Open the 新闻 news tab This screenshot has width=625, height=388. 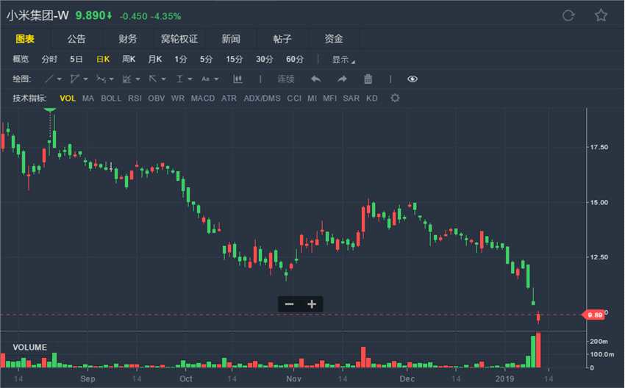point(231,39)
